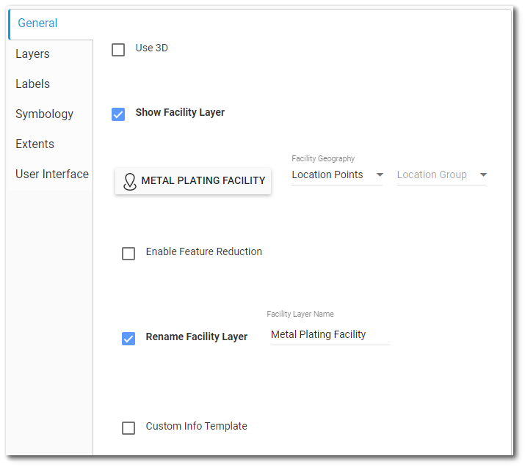This screenshot has width=525, height=467.
Task: Click the caret arrow beside Location Points
Action: point(380,175)
